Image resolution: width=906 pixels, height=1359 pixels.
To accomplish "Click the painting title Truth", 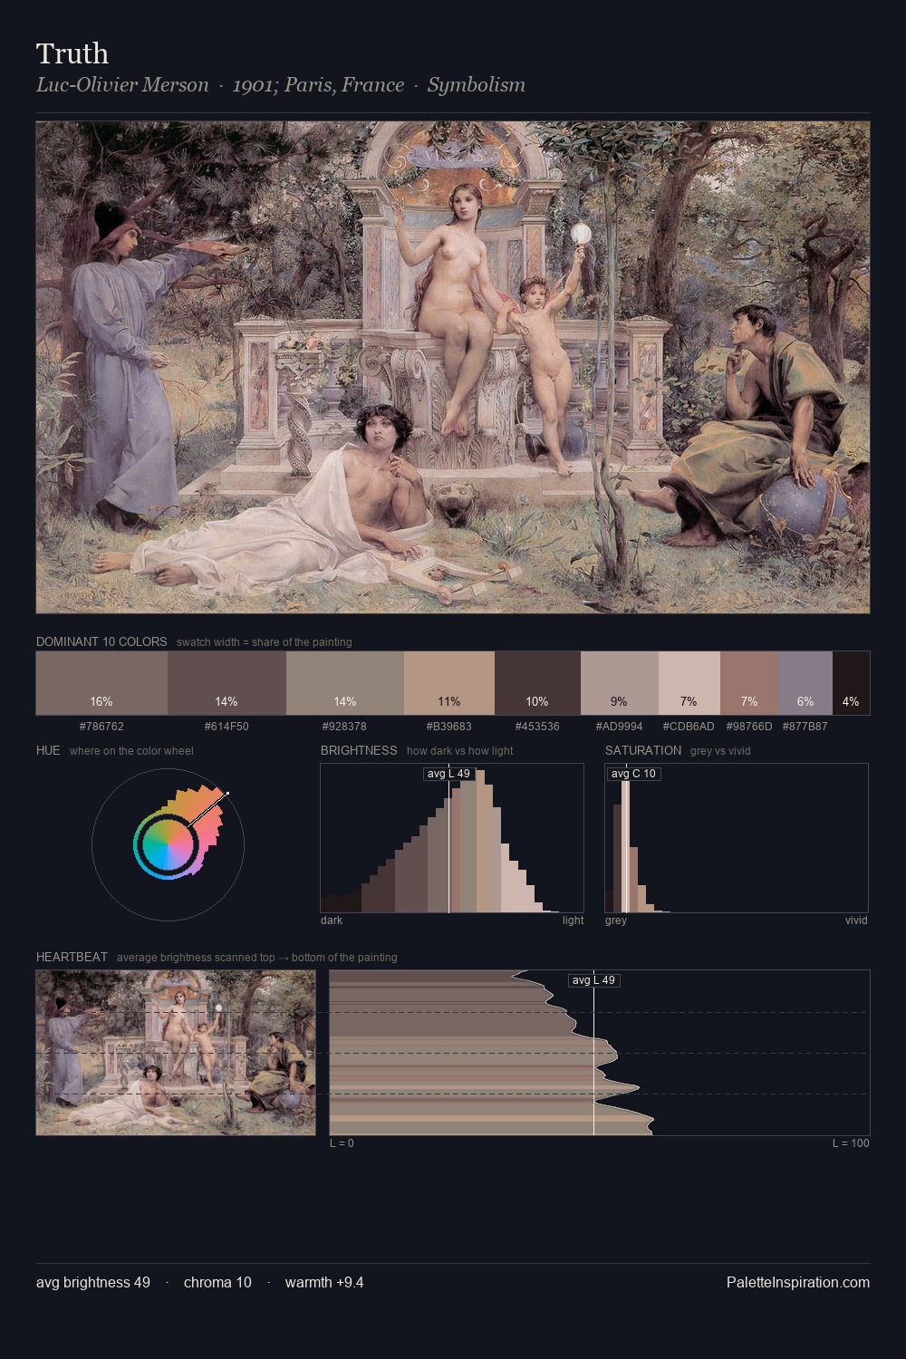I will 72,53.
